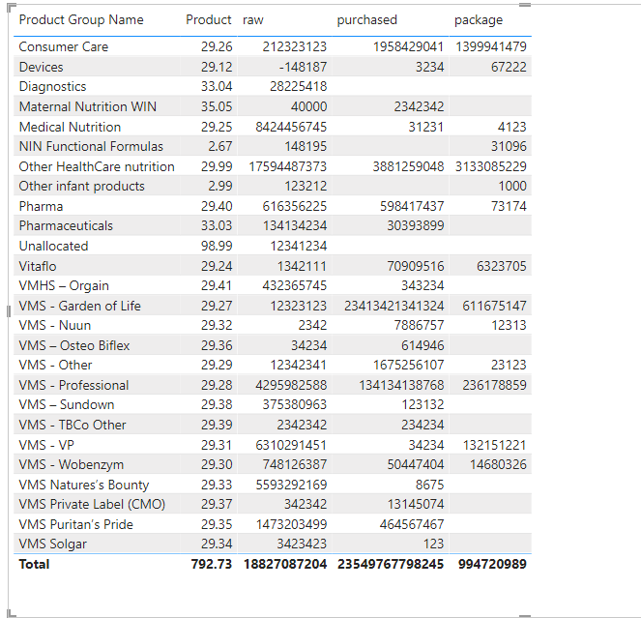
Task: Select VMS Natures's Bounty row name
Action: (x=84, y=485)
